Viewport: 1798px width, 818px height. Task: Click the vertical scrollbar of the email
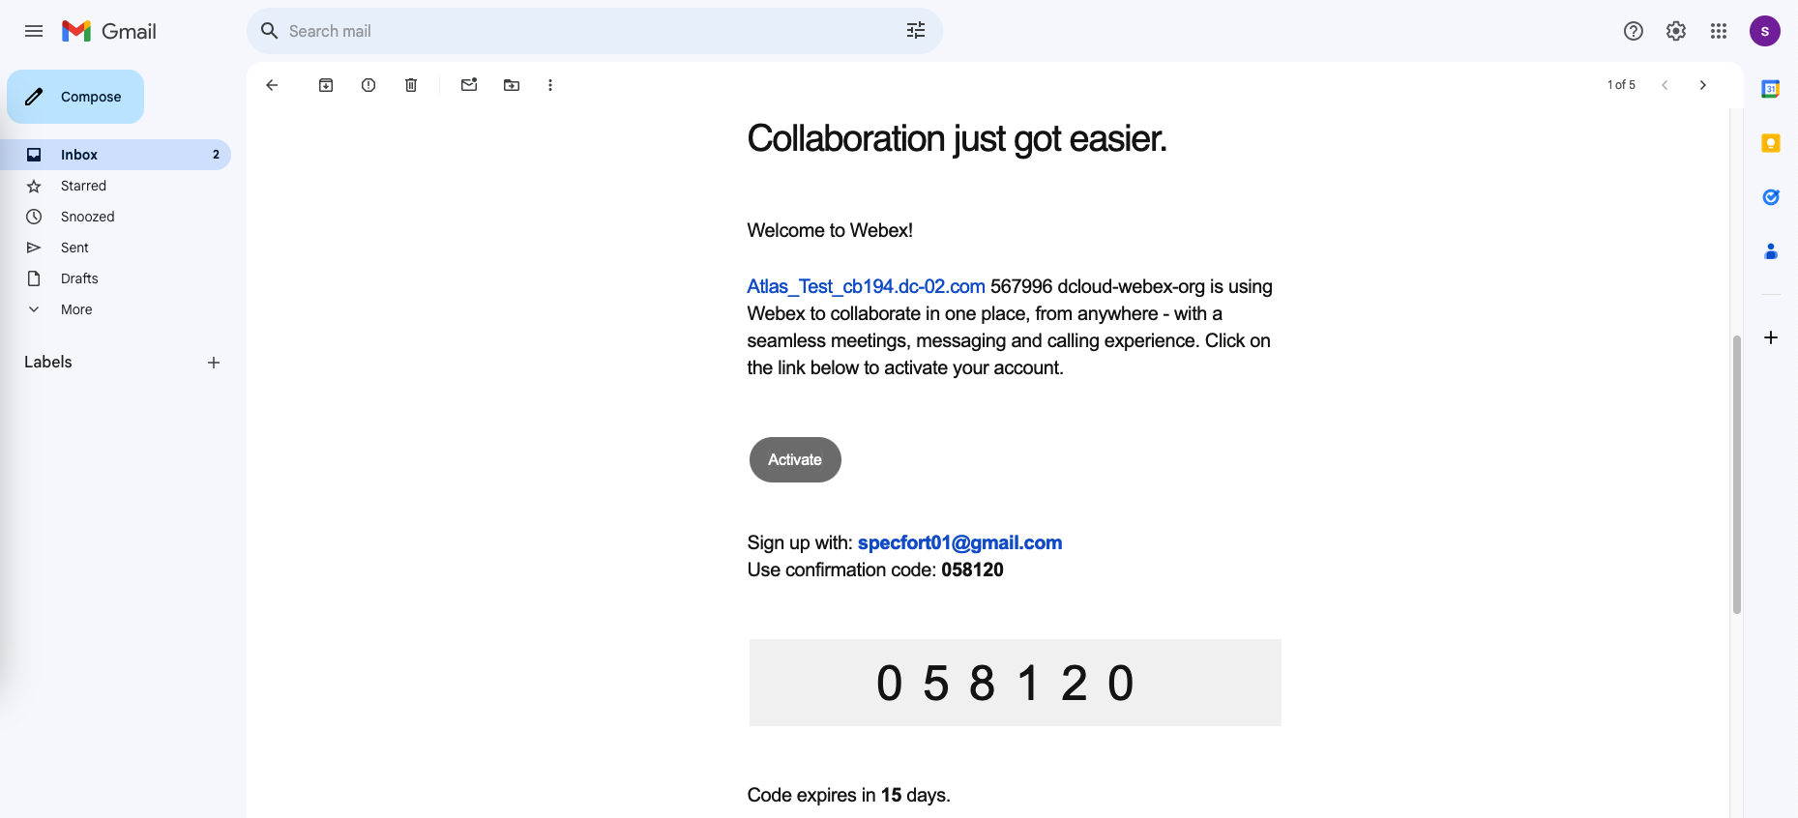tap(1736, 474)
